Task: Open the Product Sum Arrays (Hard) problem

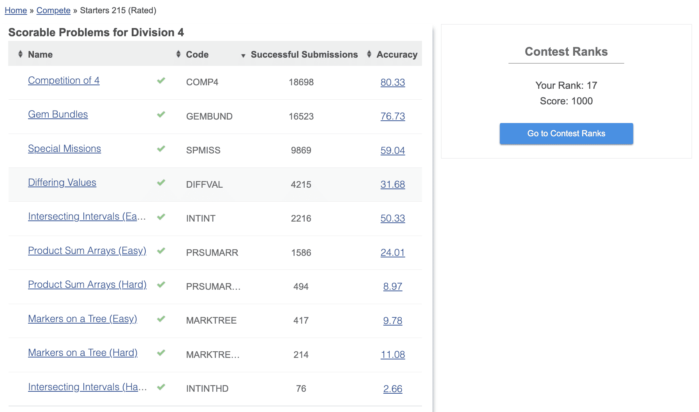Action: (87, 285)
